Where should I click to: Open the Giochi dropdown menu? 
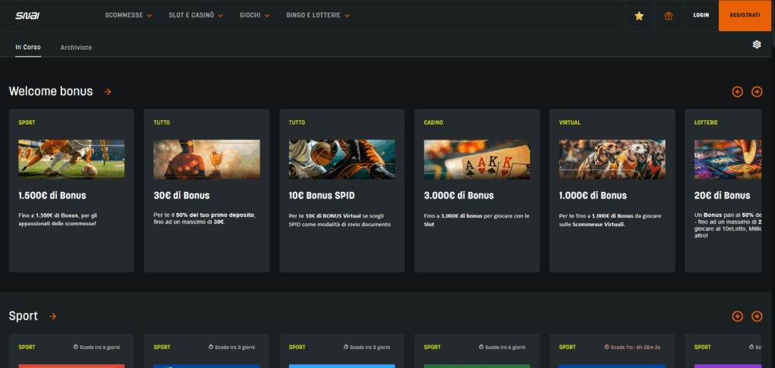[x=254, y=15]
